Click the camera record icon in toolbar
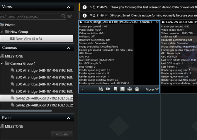The image size is (197, 140). click(x=108, y=89)
